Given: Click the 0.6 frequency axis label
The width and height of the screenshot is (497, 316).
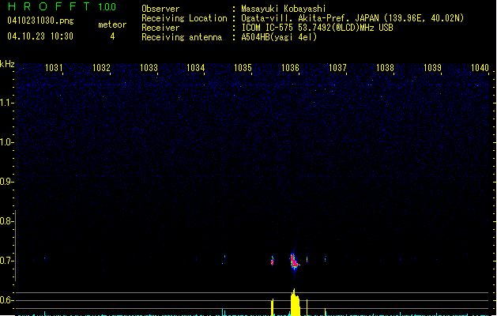Looking at the screenshot, I should (x=6, y=300).
